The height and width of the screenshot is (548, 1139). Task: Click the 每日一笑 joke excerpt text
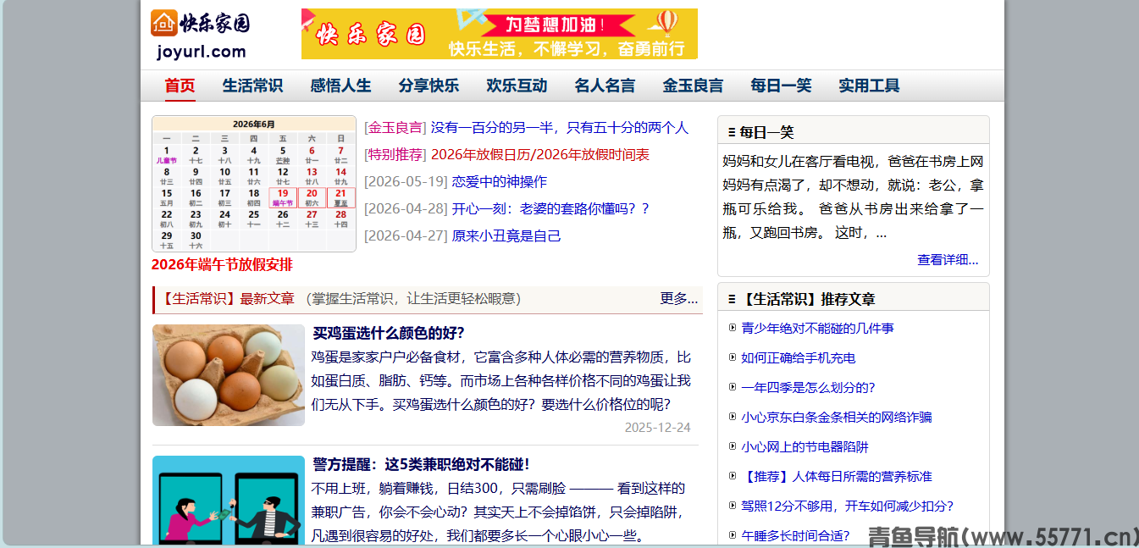click(853, 197)
